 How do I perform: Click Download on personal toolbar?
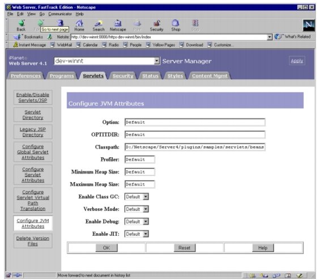point(191,45)
